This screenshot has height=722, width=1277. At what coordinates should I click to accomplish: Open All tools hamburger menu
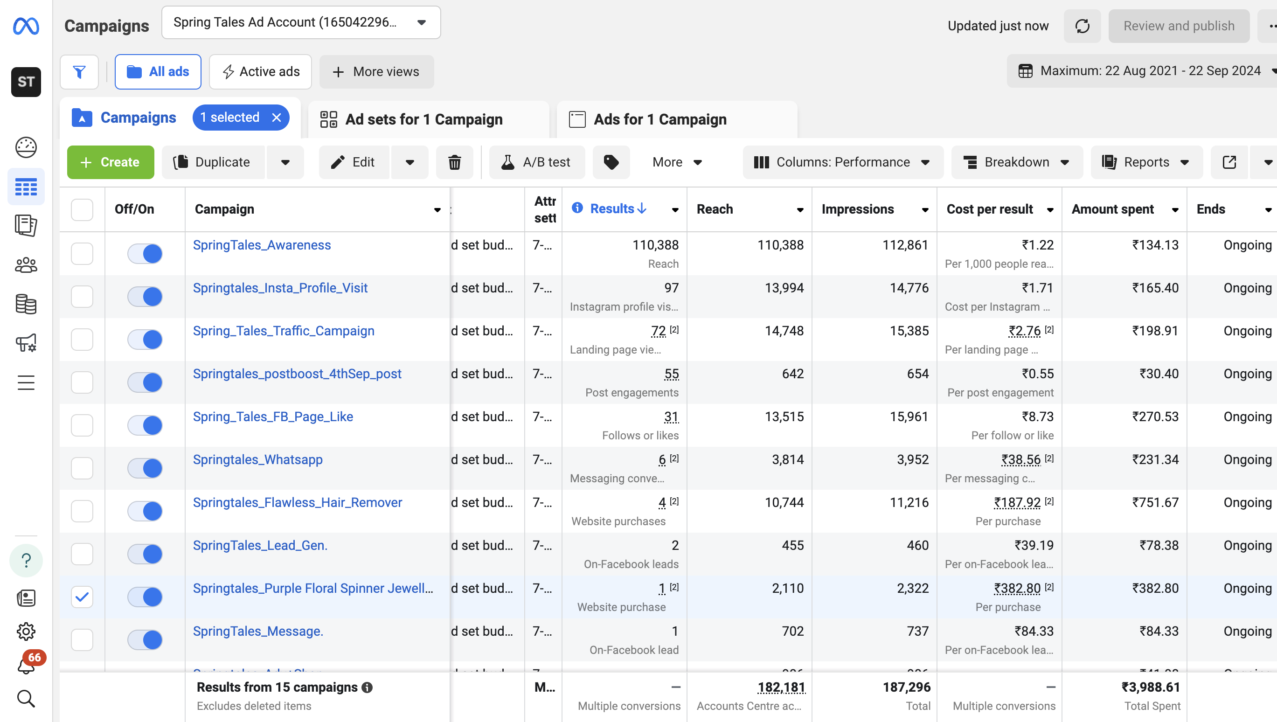[26, 383]
